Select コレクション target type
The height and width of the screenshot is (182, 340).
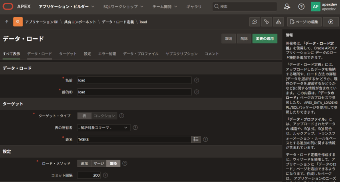(x=104, y=116)
